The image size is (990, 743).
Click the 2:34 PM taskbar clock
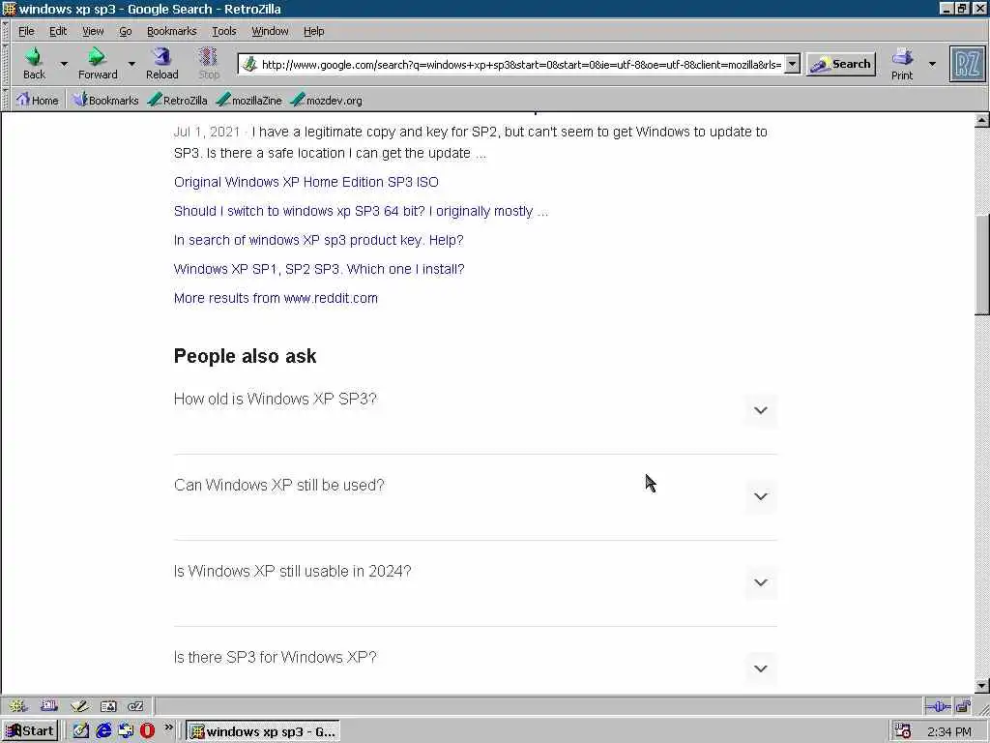point(949,731)
